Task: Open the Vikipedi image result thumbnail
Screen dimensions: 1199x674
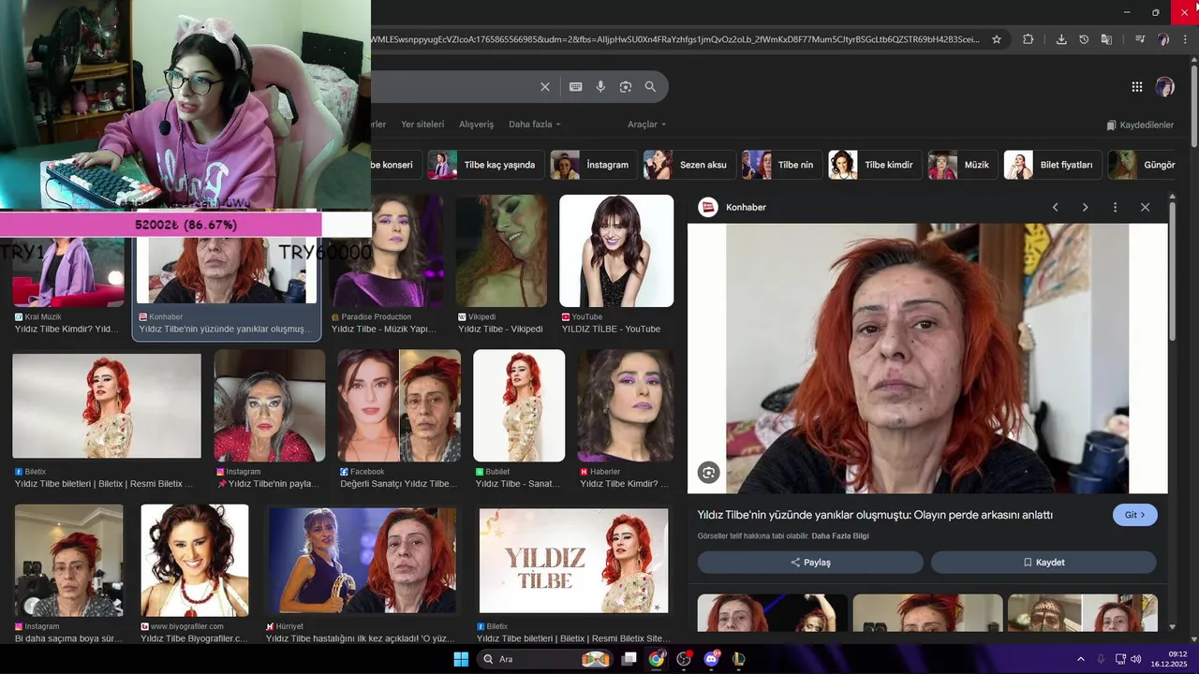Action: point(501,251)
